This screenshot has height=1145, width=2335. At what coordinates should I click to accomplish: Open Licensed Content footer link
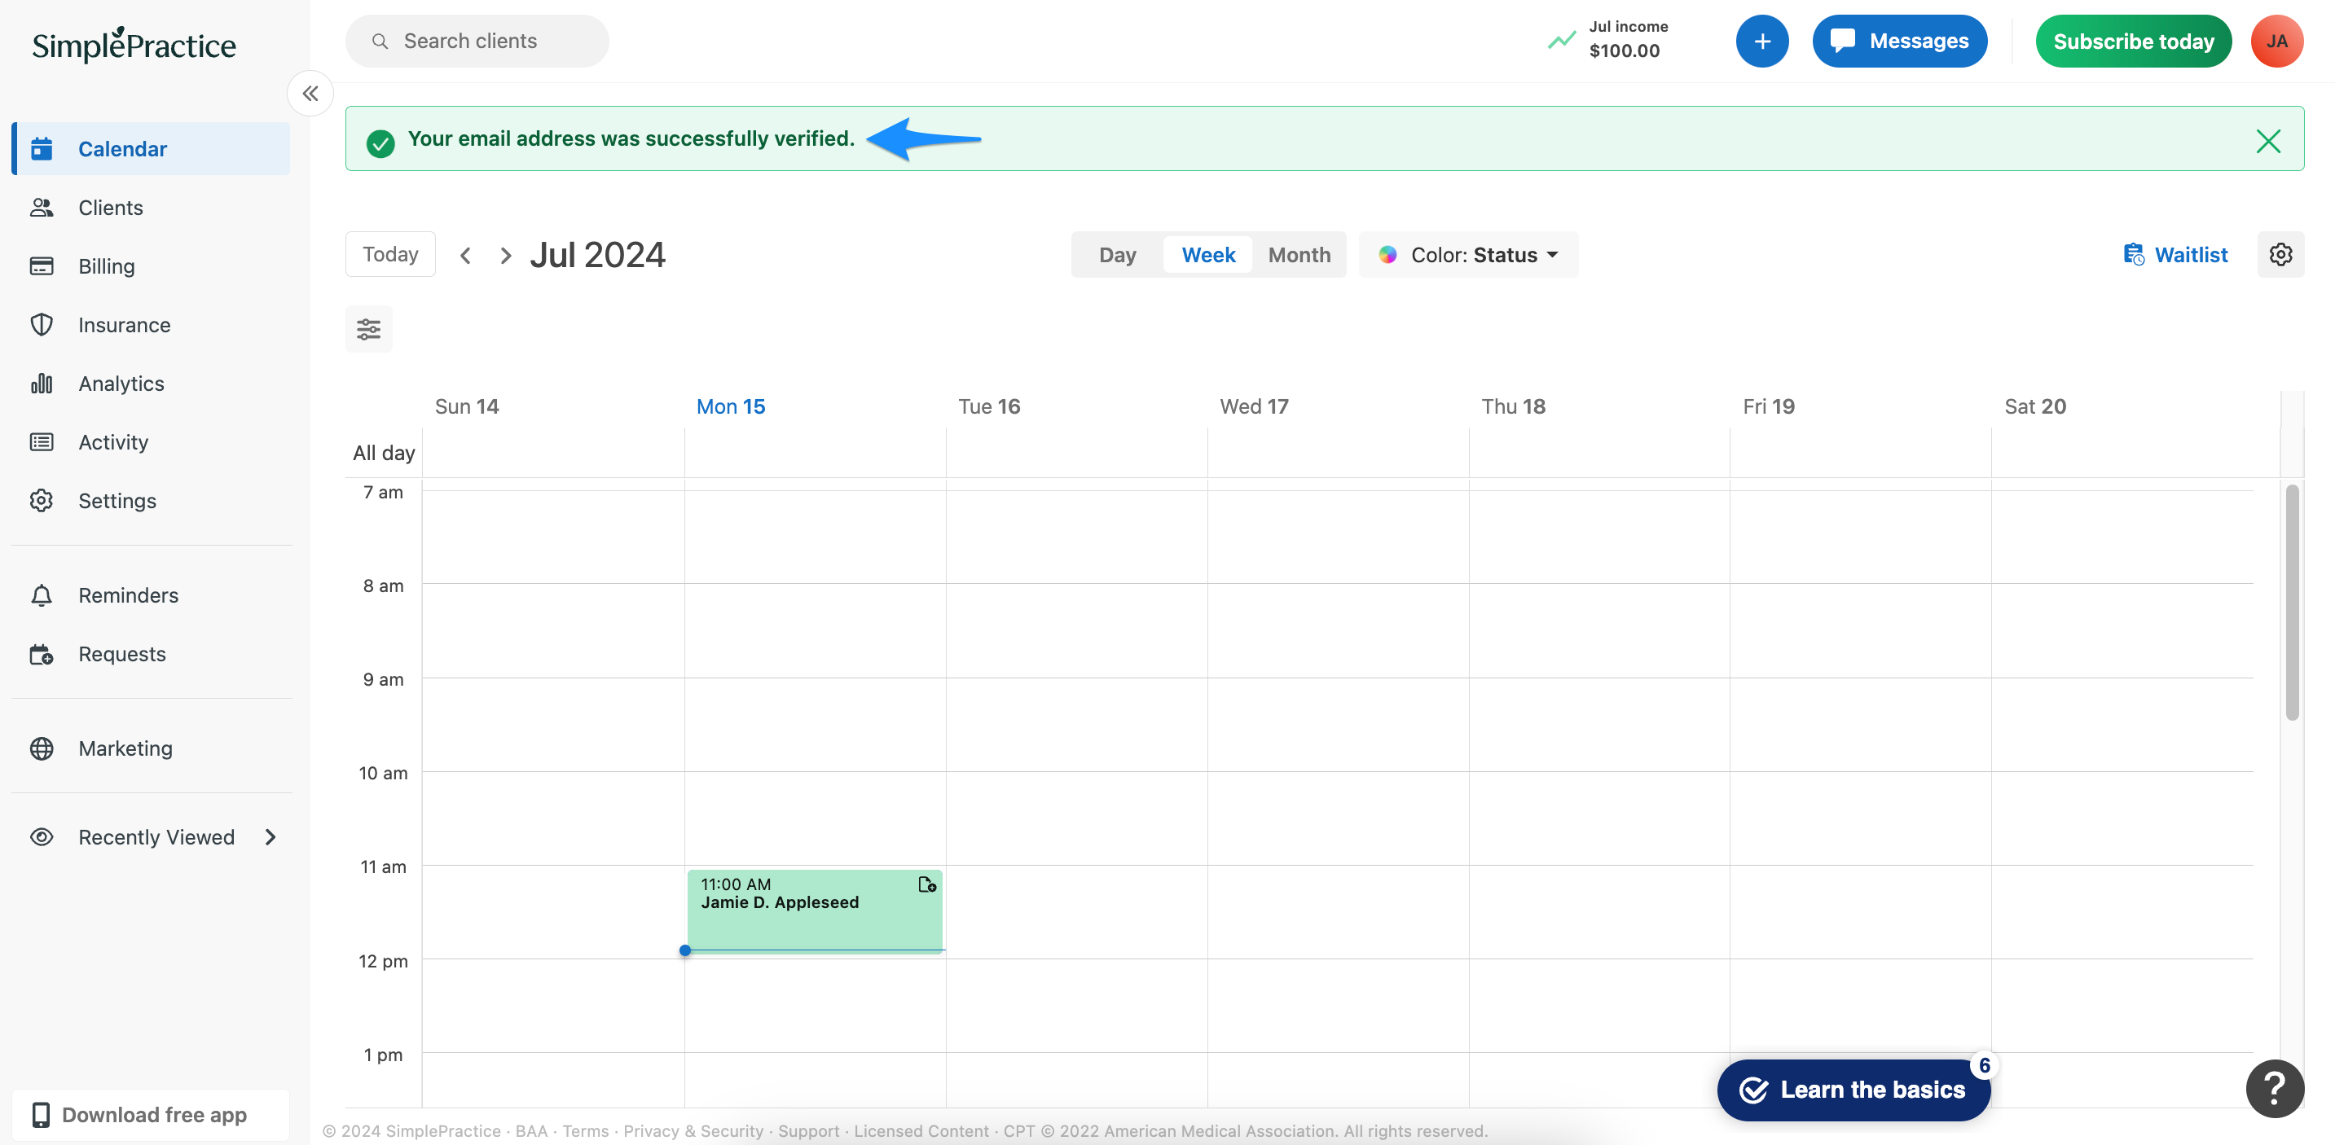[921, 1130]
